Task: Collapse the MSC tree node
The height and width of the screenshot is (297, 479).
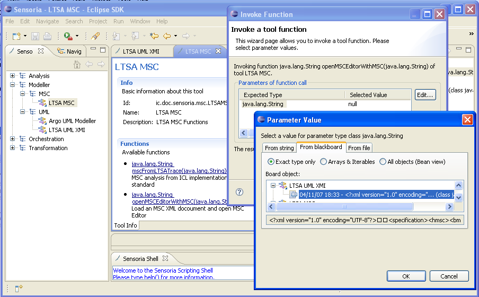Action: (x=22, y=93)
